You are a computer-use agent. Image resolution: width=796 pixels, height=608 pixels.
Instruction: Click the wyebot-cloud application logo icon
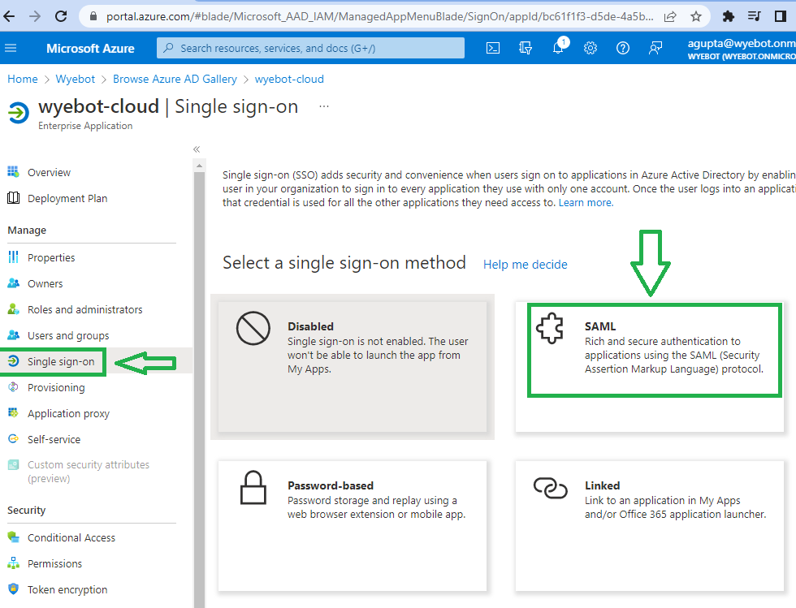click(x=19, y=113)
